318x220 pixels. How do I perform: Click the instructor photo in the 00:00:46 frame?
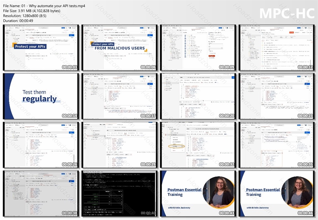tap(298, 192)
